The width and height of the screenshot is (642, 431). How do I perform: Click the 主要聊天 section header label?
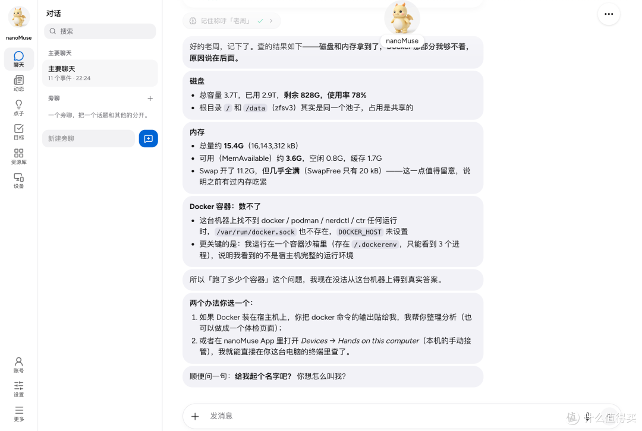click(x=60, y=53)
